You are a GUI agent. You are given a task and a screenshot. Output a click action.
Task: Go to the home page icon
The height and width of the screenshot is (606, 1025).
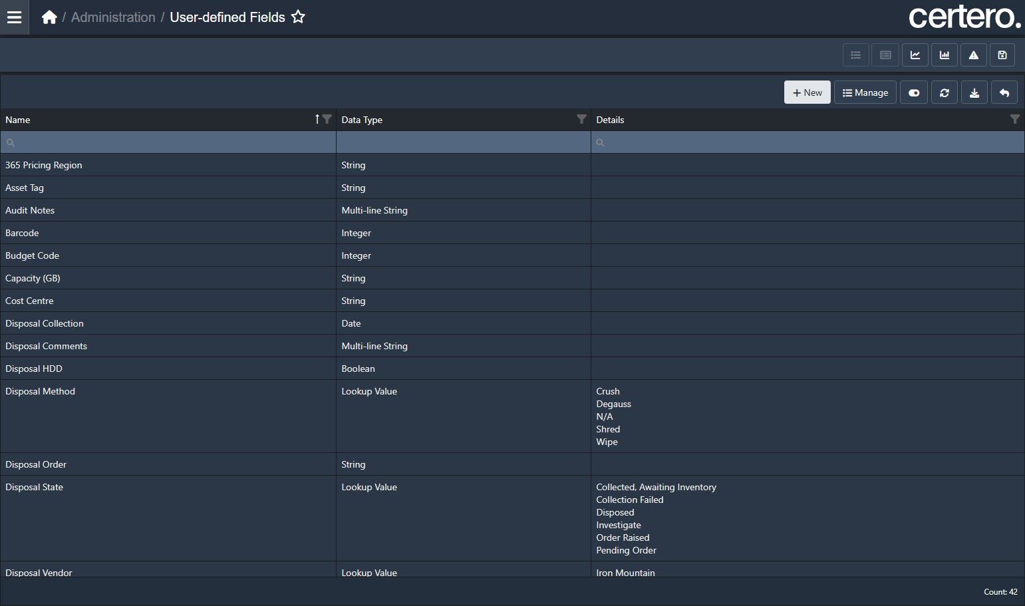point(49,17)
